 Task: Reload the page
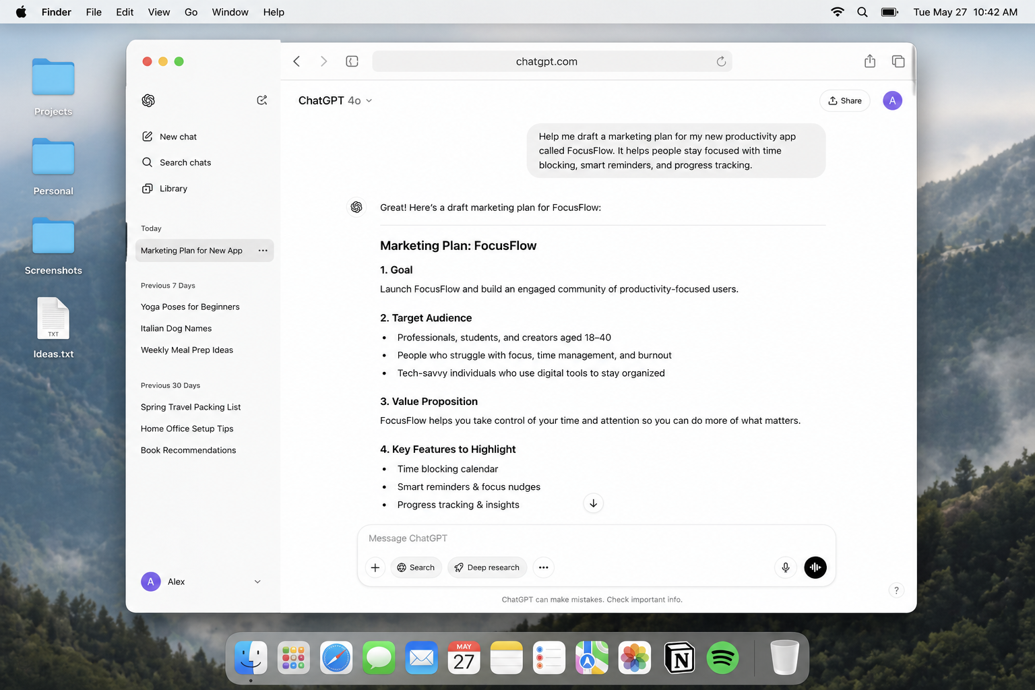point(721,61)
